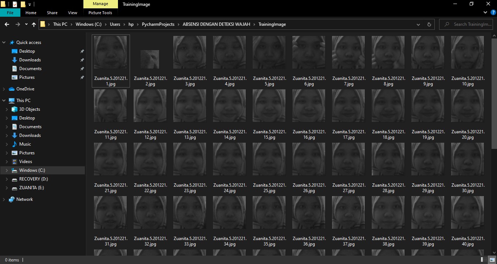Screen dimensions: 497x264
Task: Switch to Large thumbnails view in status bar
Action: [x=492, y=260]
